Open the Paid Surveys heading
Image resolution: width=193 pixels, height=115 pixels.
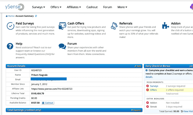pyautogui.click(x=25, y=24)
